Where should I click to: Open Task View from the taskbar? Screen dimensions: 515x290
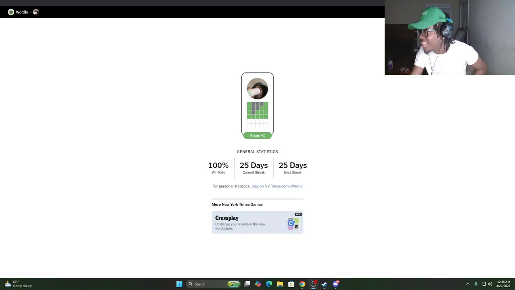click(247, 284)
